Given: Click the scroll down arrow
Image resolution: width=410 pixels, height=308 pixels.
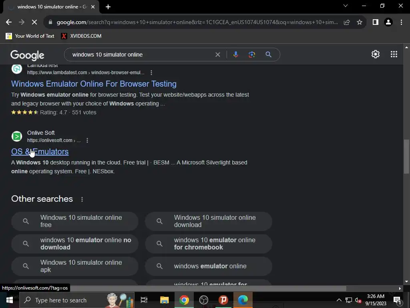Looking at the screenshot, I should 406,282.
